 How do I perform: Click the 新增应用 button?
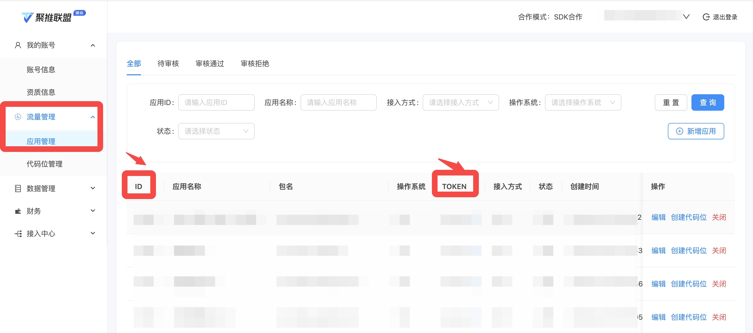pos(696,131)
